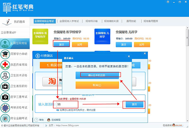Open 我的题库 in the sidebar
Image resolution: width=189 pixels, height=128 pixels.
tap(15, 22)
